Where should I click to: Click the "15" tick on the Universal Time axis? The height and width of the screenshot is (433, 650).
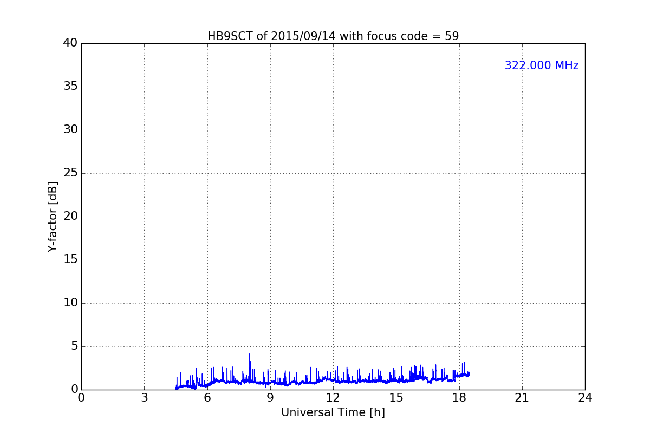[x=396, y=398]
